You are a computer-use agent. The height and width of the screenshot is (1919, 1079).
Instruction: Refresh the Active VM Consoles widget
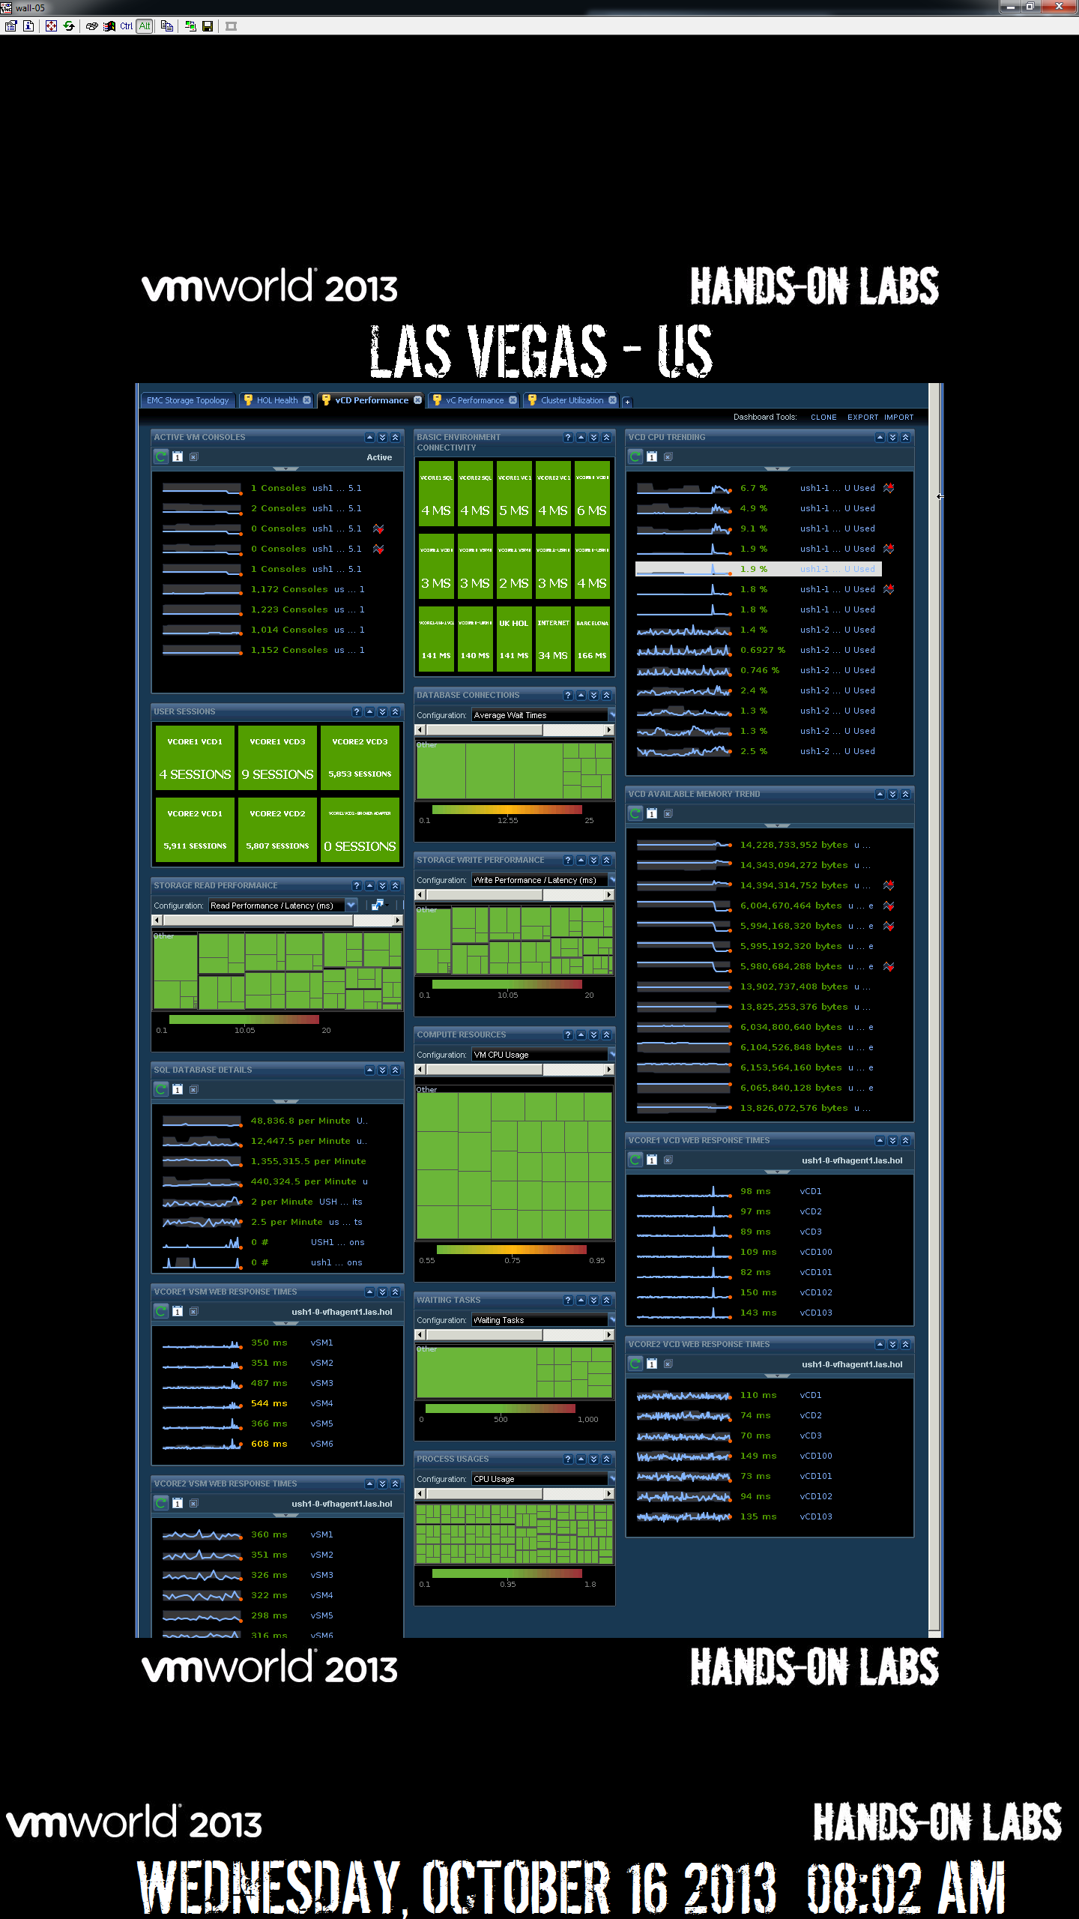[x=161, y=457]
